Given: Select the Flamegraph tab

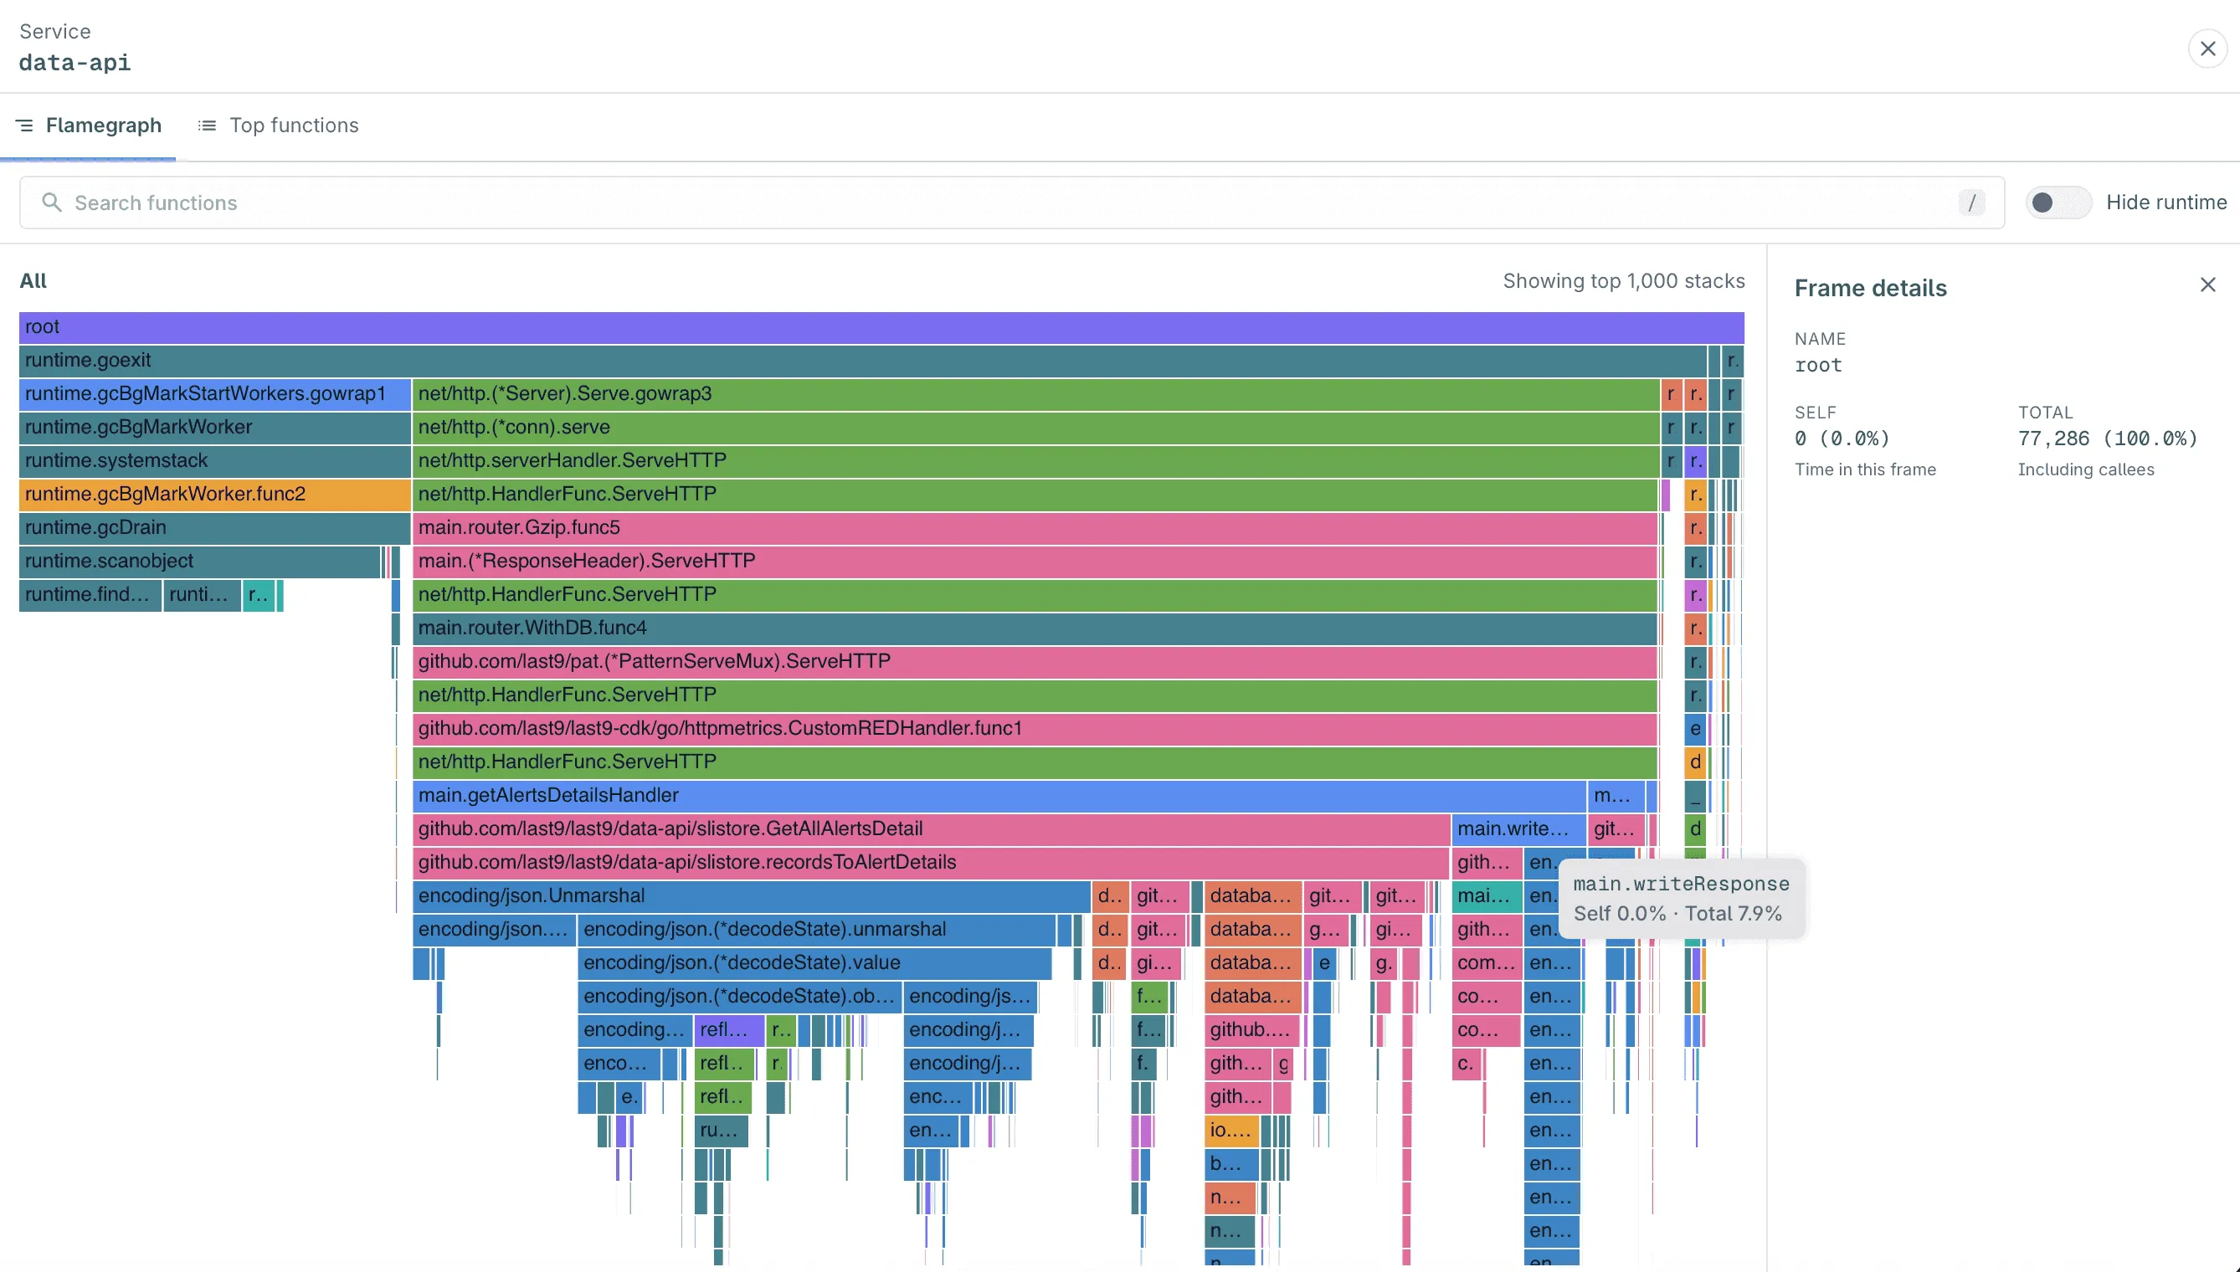Looking at the screenshot, I should (x=88, y=125).
